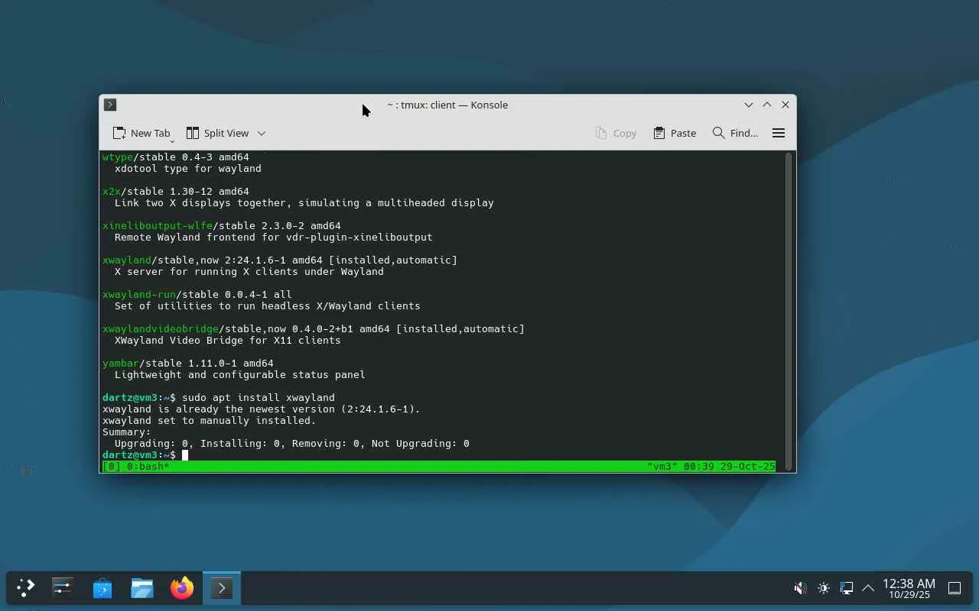Click the 'xineliboutput-wlfe' package name
Image resolution: width=979 pixels, height=611 pixels.
point(158,226)
